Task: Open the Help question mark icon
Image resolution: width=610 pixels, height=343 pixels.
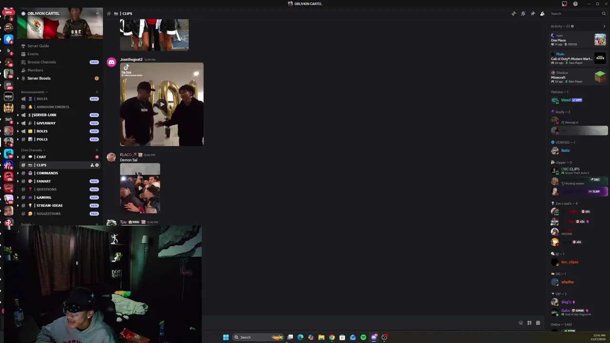Action: click(575, 4)
